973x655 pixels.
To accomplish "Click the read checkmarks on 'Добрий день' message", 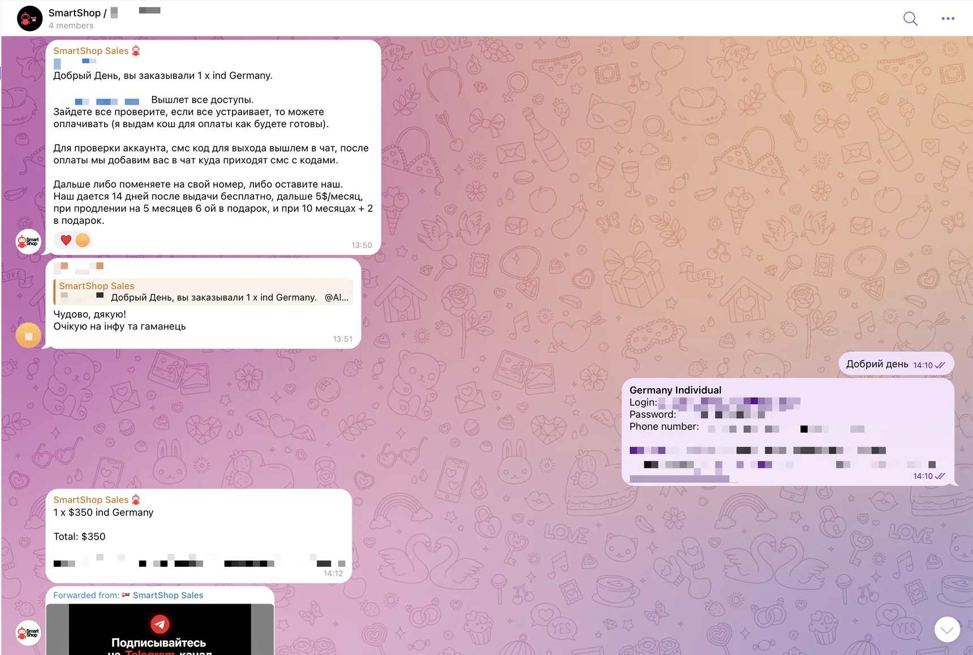I will pos(940,365).
